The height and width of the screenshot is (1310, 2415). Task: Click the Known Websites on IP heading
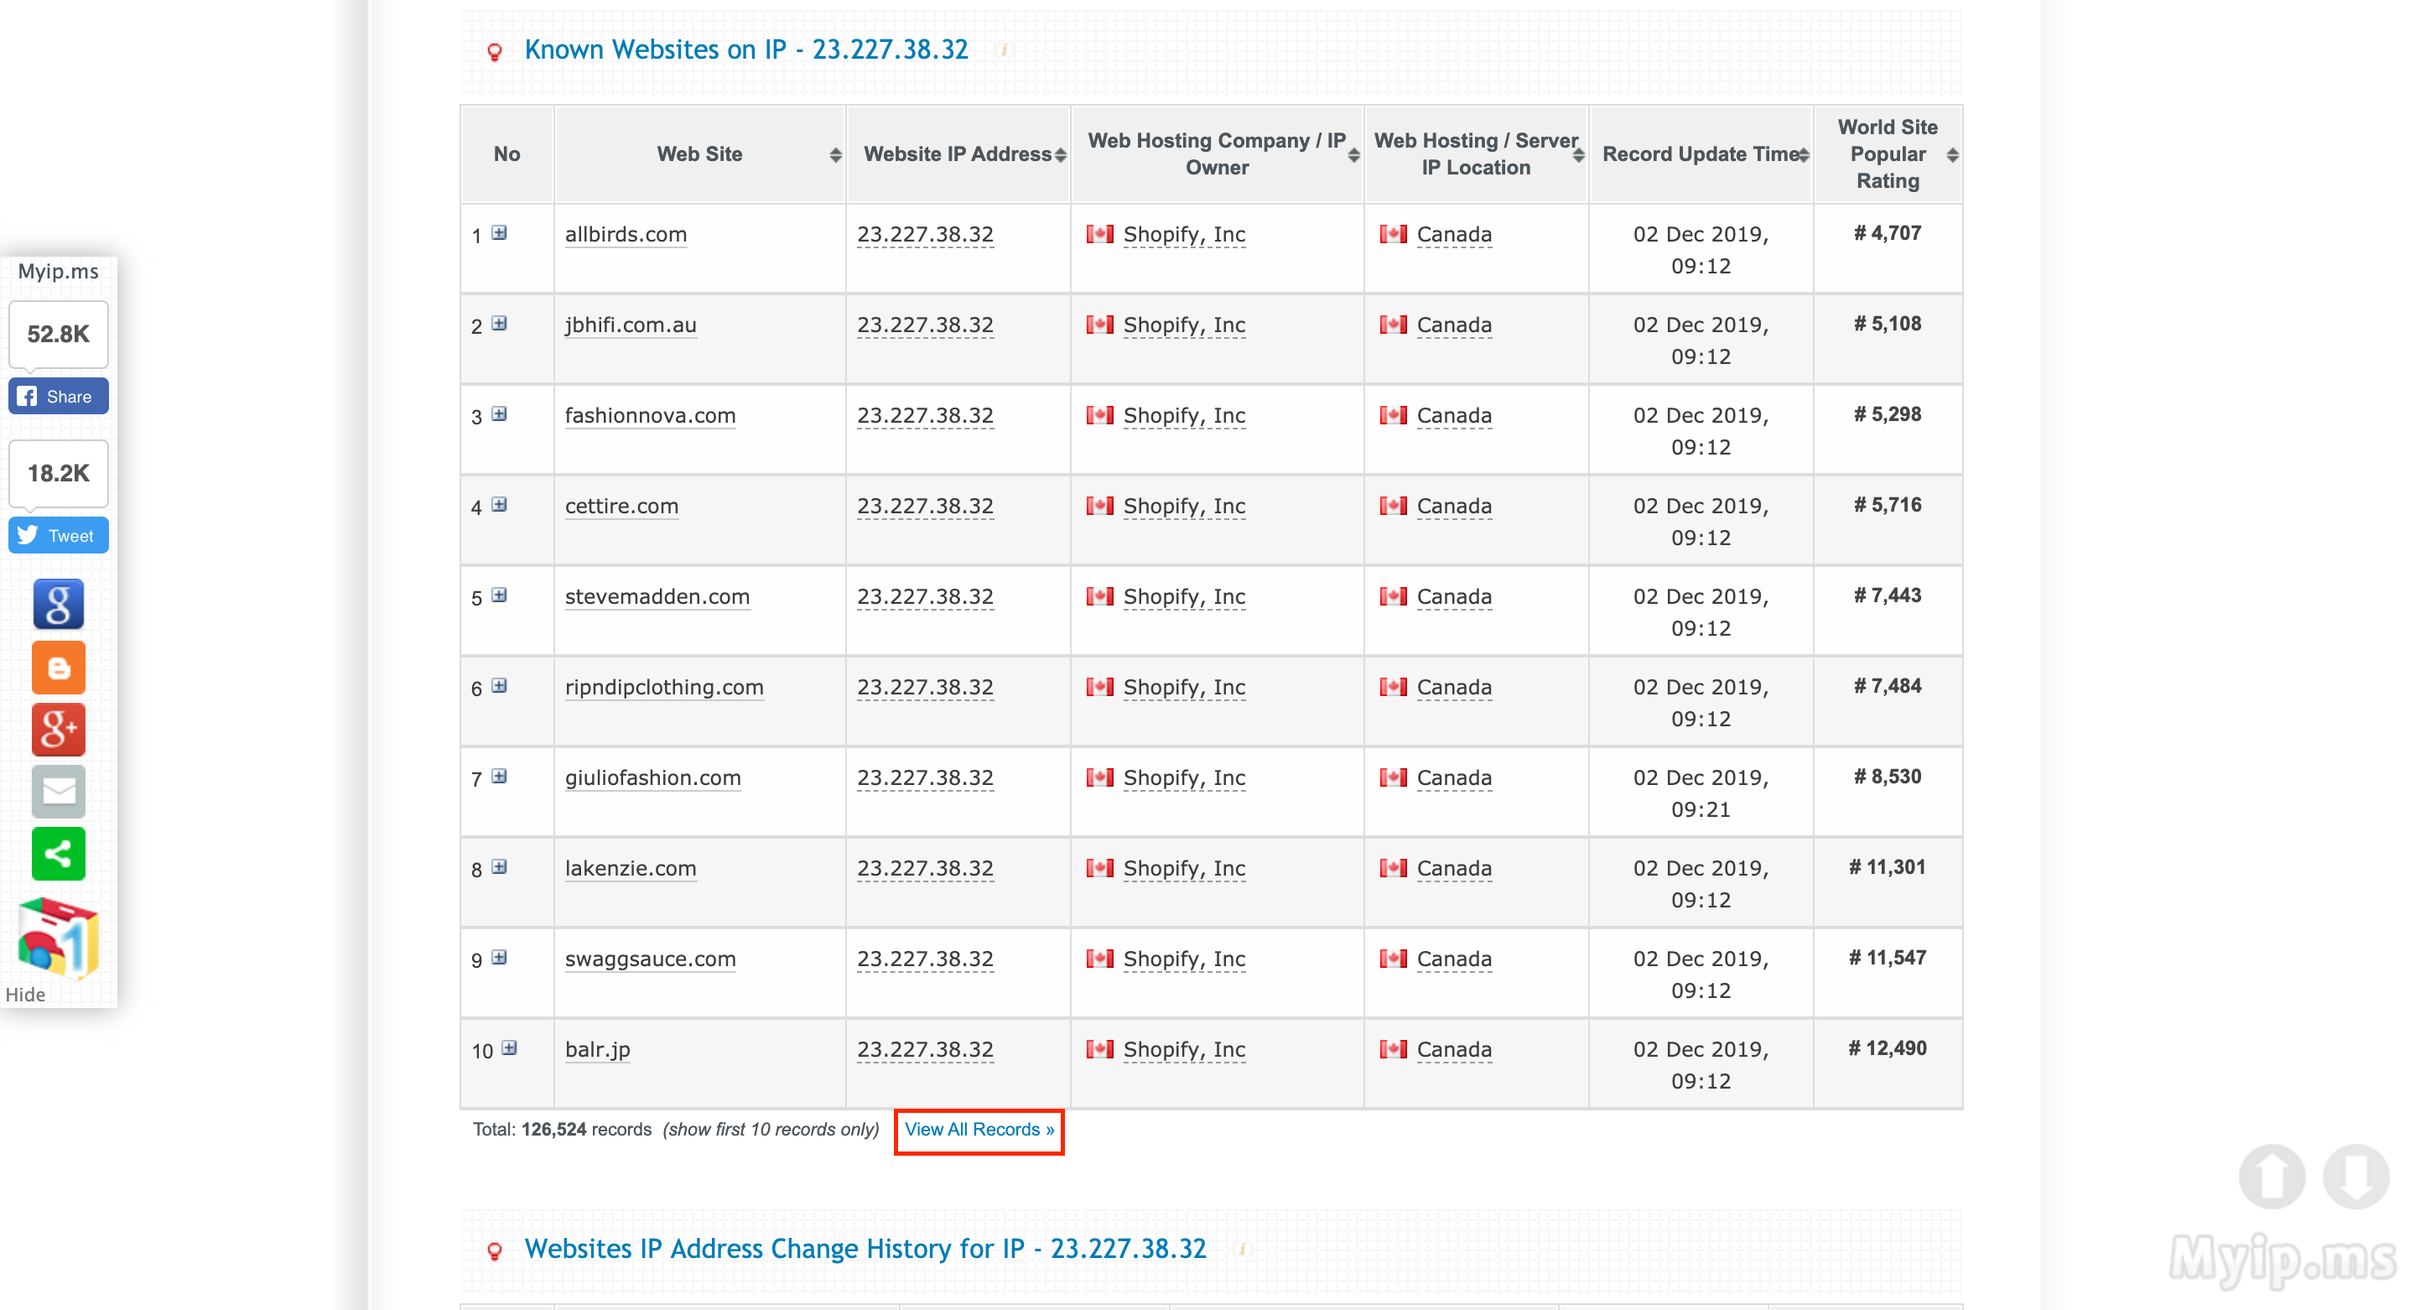click(x=746, y=49)
